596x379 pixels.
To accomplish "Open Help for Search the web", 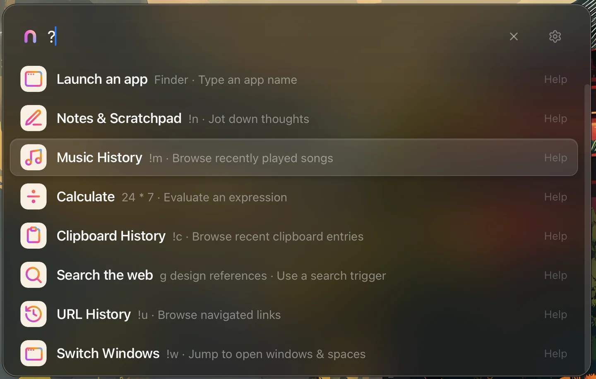I will [555, 275].
